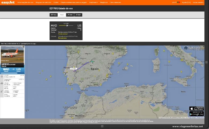Click the flightradar24 logo
Viewport: 209px width, 129px height.
click(194, 48)
